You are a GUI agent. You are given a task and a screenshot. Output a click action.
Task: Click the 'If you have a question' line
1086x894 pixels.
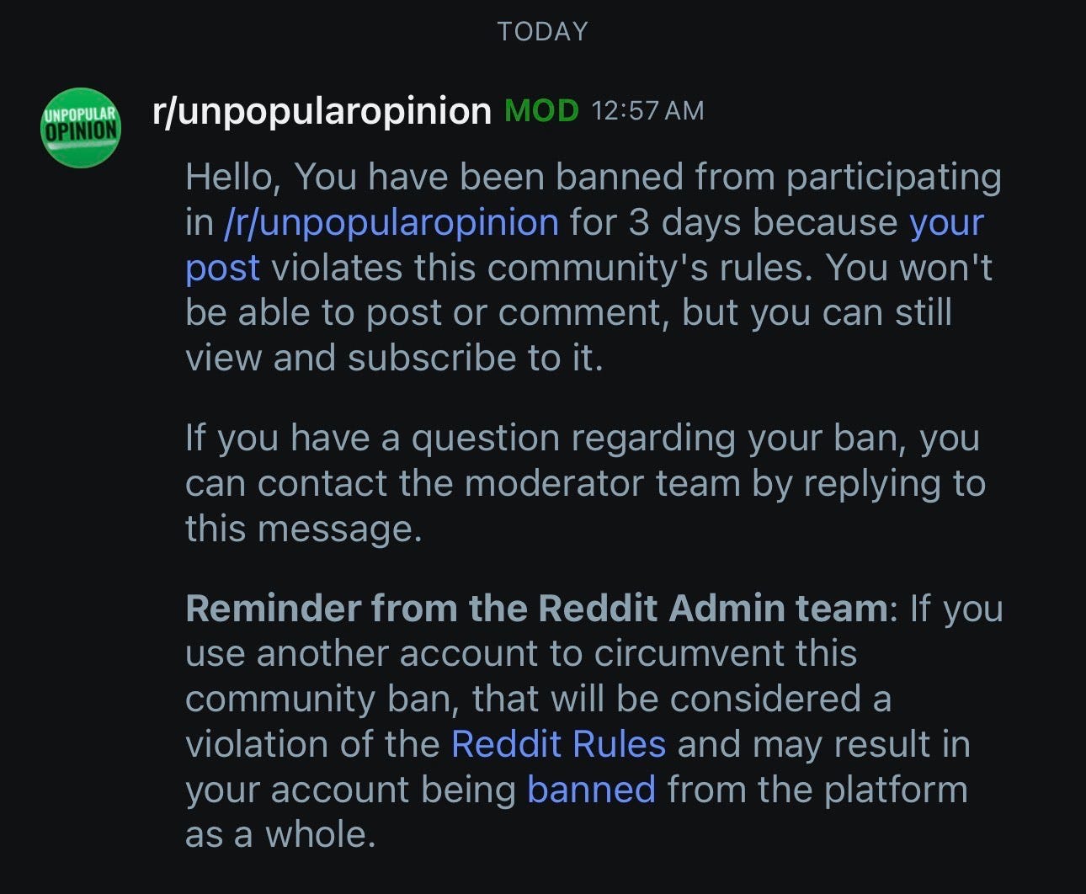[x=583, y=439]
